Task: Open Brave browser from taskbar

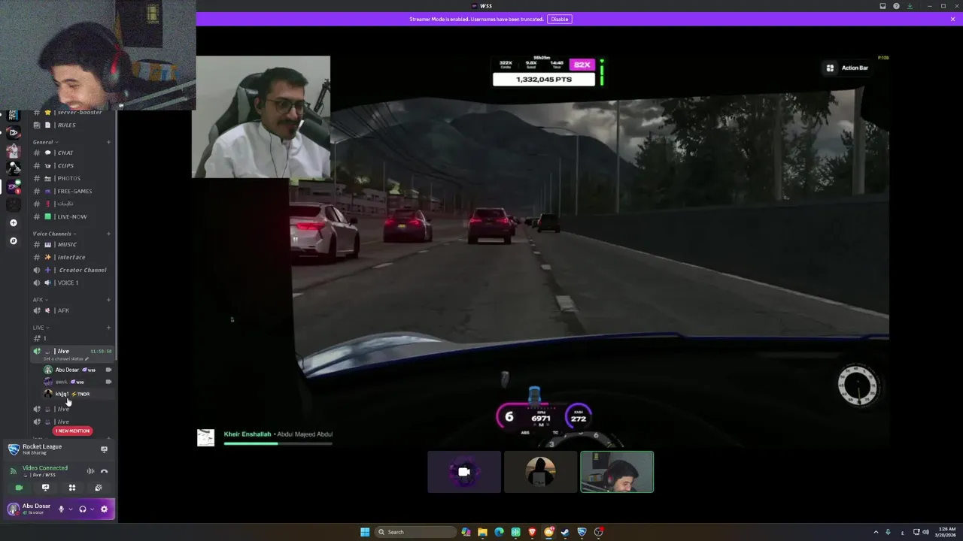Action: (x=532, y=532)
